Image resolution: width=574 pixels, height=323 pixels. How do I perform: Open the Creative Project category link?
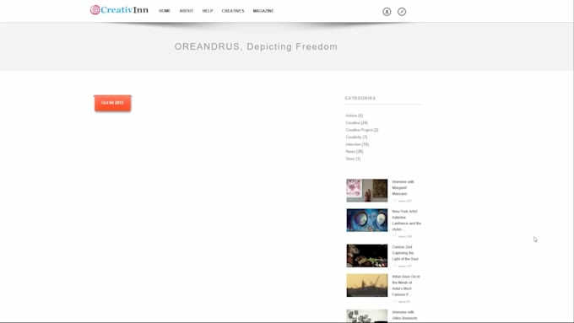point(361,130)
